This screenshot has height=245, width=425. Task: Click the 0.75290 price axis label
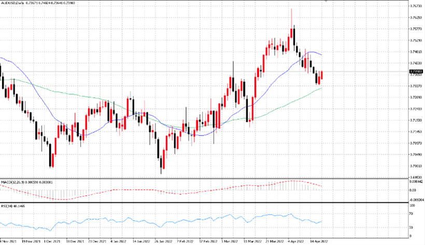coord(416,40)
